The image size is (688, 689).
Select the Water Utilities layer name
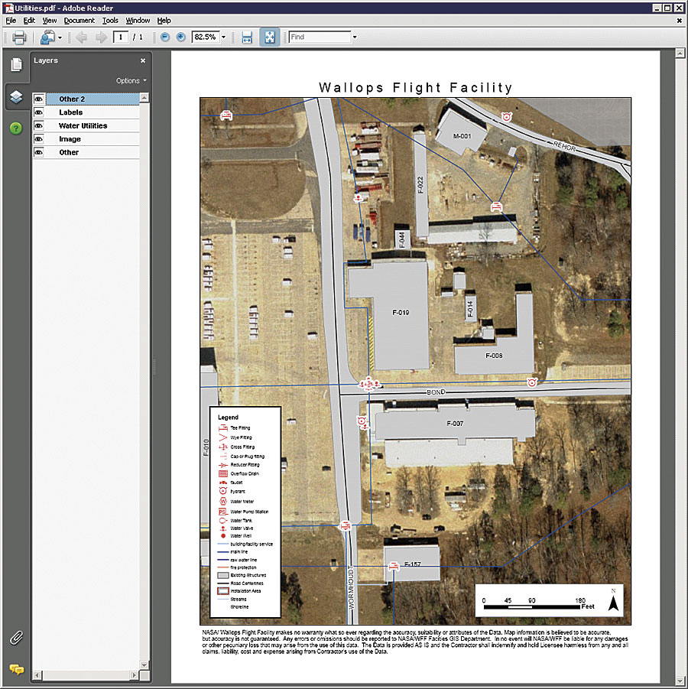pos(83,125)
